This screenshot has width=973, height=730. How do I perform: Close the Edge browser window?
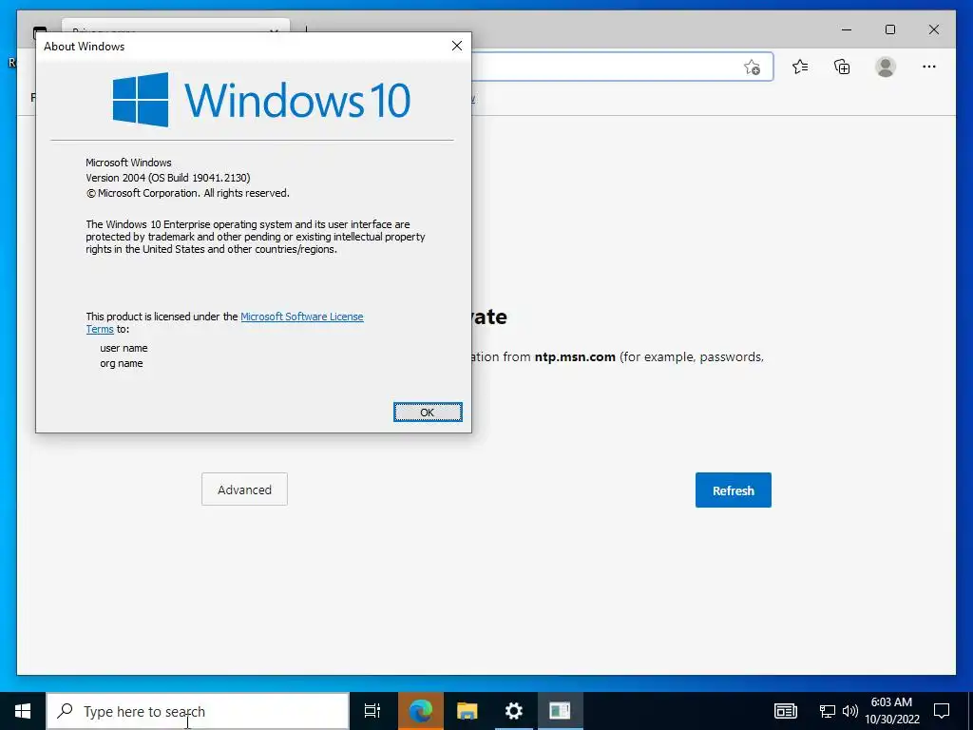pos(933,29)
